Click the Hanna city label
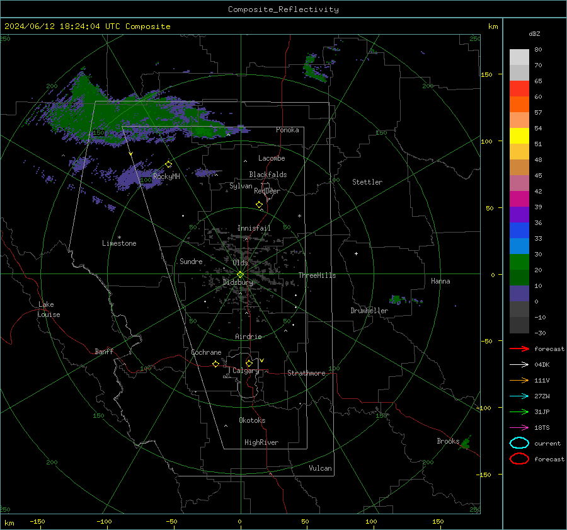 [440, 281]
